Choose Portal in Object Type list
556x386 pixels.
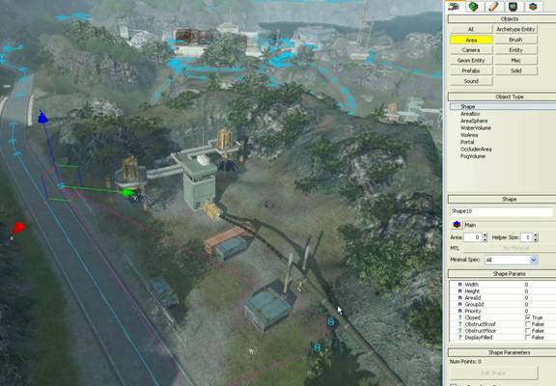[x=467, y=142]
